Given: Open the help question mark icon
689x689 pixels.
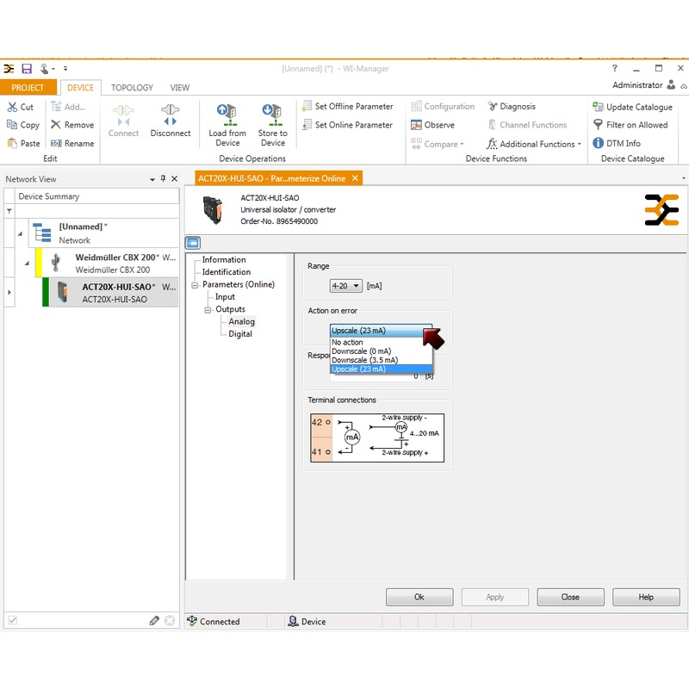Looking at the screenshot, I should pos(615,68).
